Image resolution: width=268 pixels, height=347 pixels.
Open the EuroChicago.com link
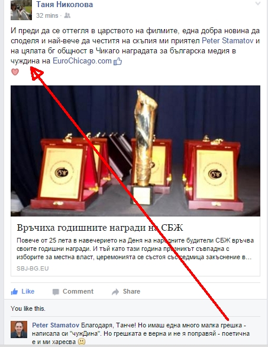tap(82, 61)
